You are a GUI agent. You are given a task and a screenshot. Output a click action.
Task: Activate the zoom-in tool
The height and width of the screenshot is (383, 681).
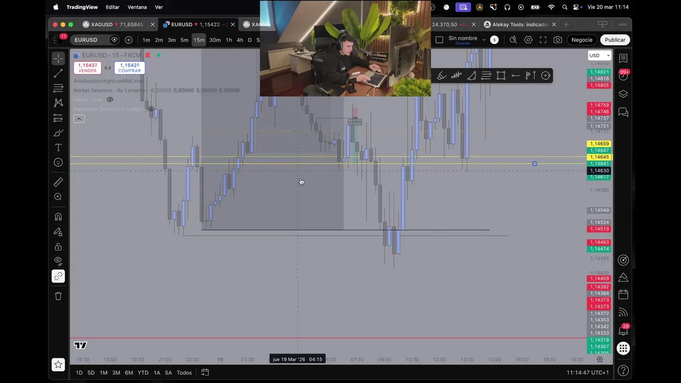click(59, 197)
